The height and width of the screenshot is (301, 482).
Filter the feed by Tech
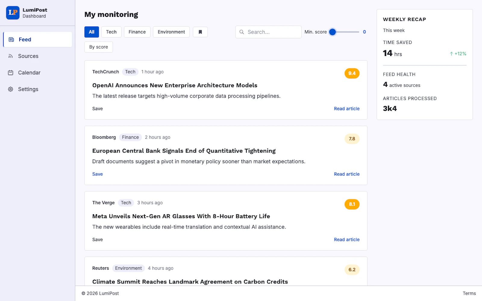(x=111, y=32)
